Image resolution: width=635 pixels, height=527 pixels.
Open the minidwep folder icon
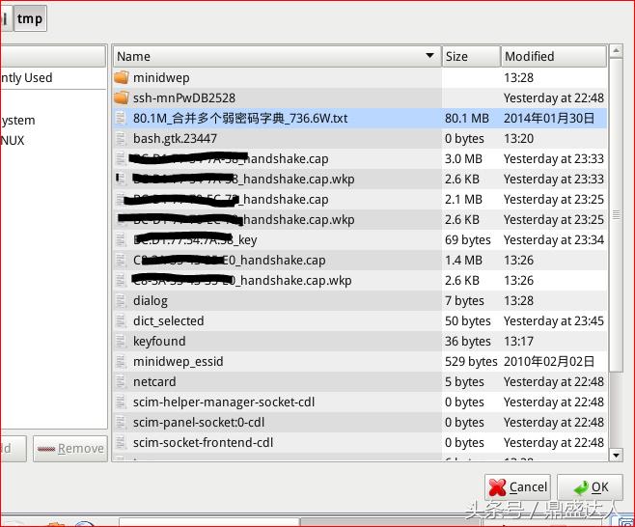click(121, 77)
